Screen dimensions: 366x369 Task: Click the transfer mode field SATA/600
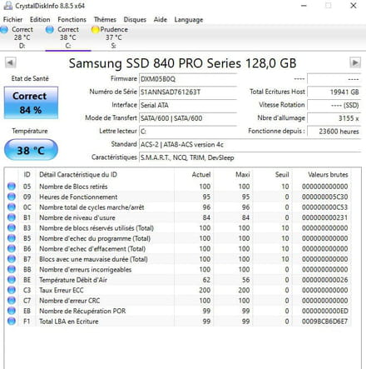click(188, 118)
